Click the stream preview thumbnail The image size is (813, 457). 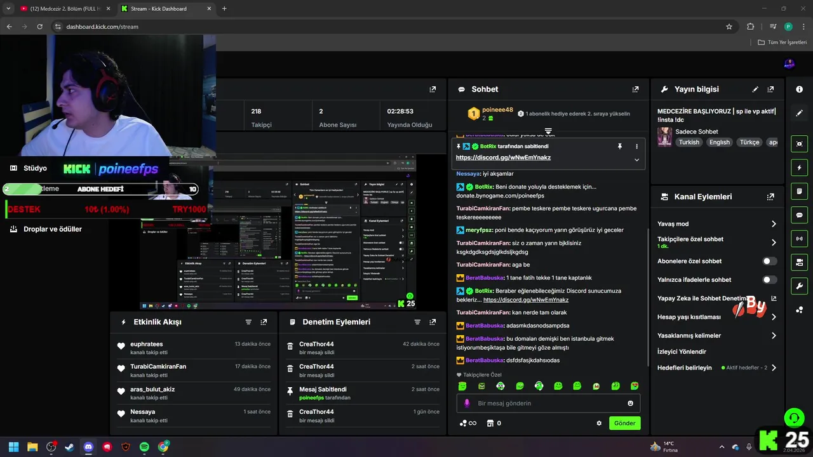(x=278, y=232)
